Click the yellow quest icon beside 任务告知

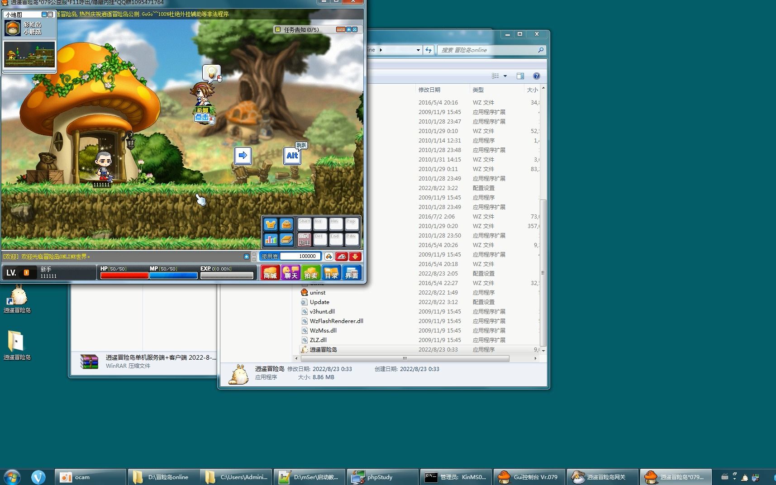coord(278,29)
